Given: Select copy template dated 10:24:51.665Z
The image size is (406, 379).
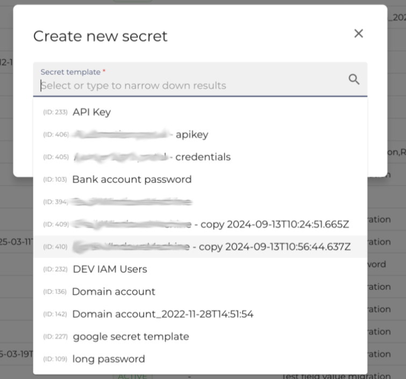Looking at the screenshot, I should (200, 224).
